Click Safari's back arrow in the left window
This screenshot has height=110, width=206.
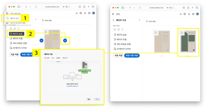click(x=26, y=7)
